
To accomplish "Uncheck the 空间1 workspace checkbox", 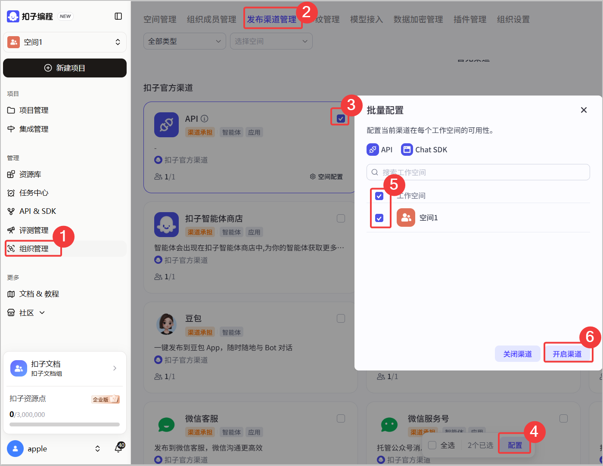I will pos(379,218).
